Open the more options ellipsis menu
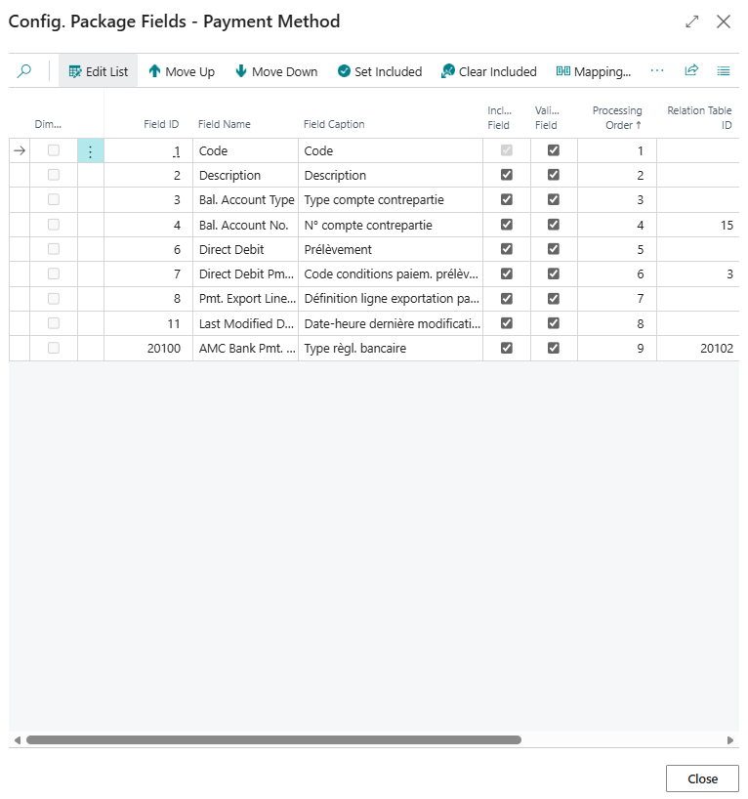Viewport: 748px width, 799px height. [657, 70]
